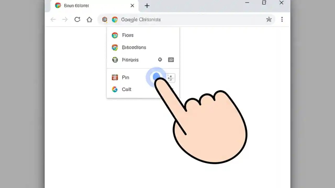Viewport: 335px width, 188px height.
Task: Click the back navigation arrow
Action: click(x=53, y=19)
